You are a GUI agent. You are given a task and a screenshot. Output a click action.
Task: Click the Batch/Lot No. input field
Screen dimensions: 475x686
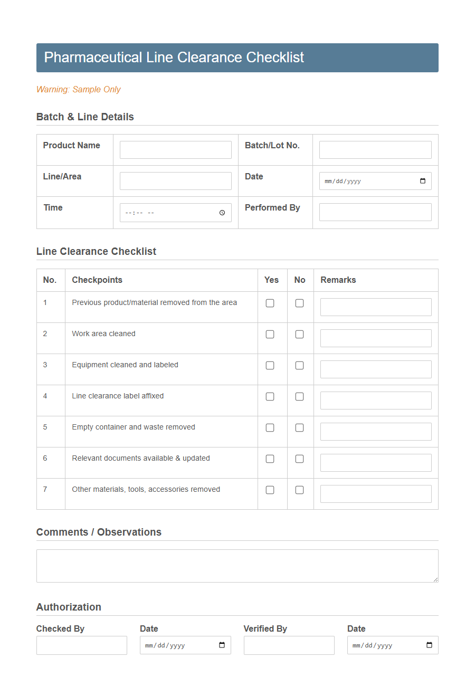click(375, 149)
